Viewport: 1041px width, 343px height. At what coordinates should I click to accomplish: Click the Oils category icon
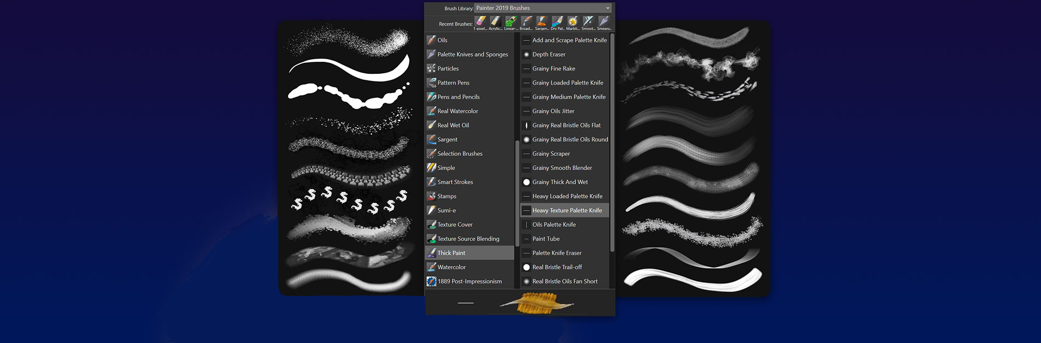tap(432, 40)
